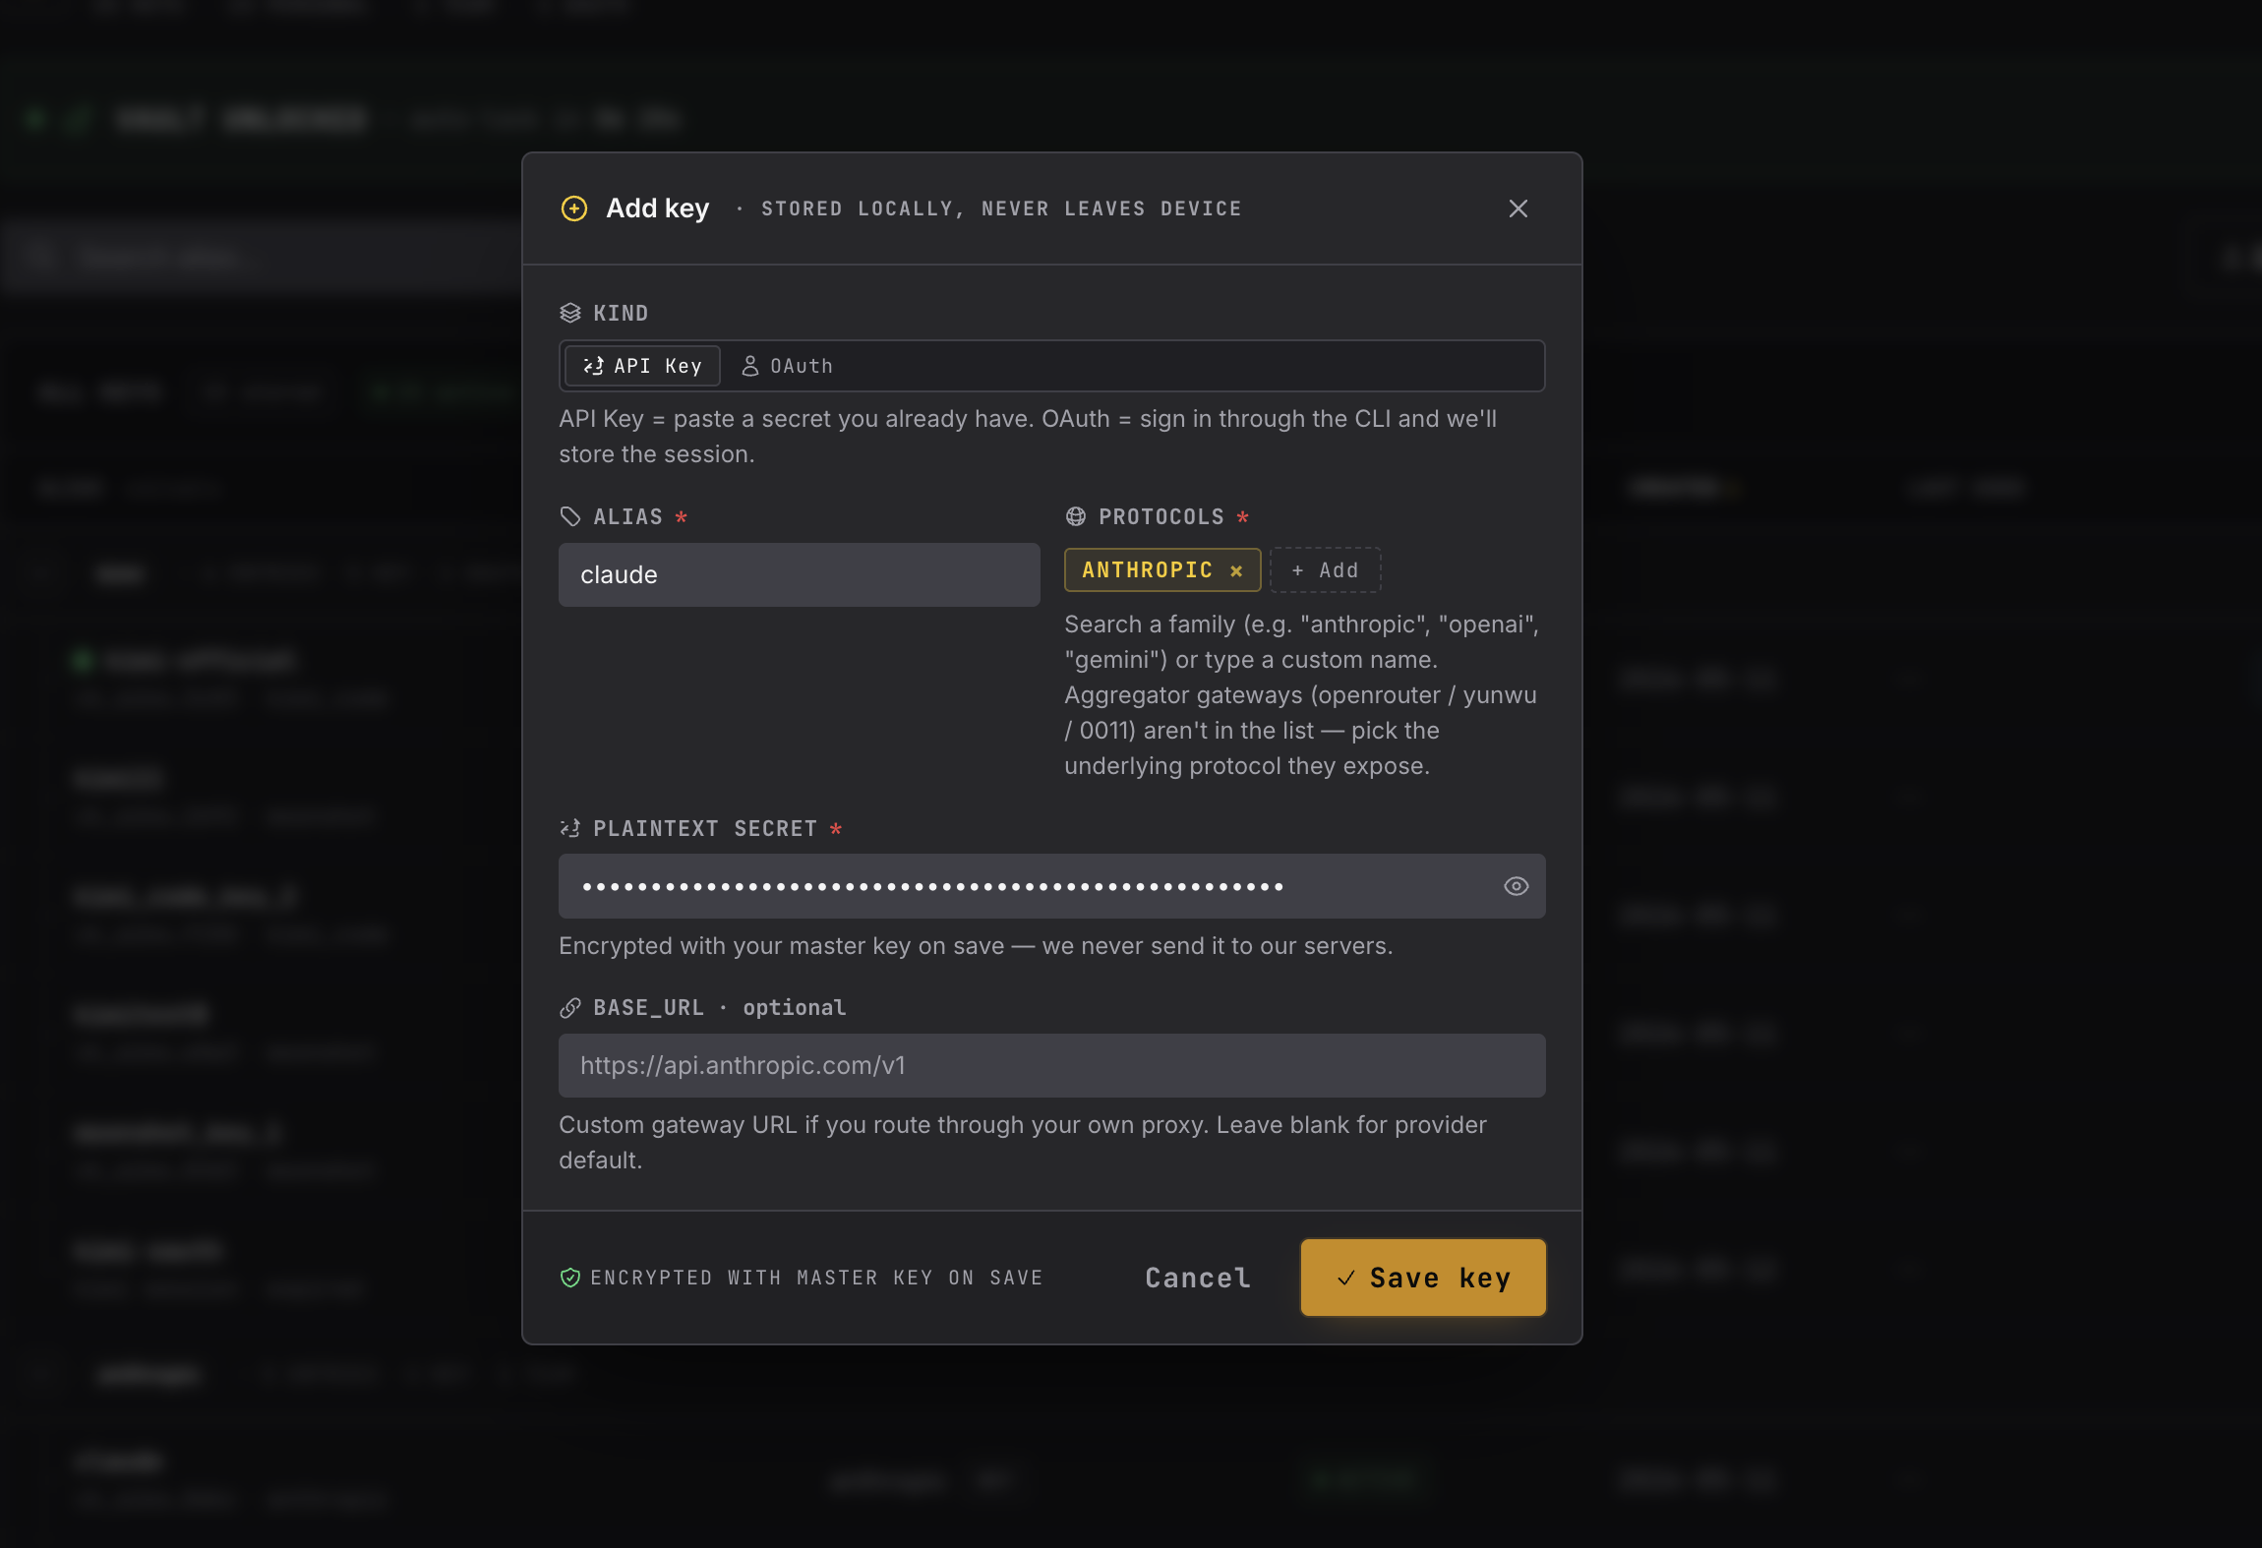Click the 'Add key' dialog title
This screenshot has height=1548, width=2262.
coord(657,208)
